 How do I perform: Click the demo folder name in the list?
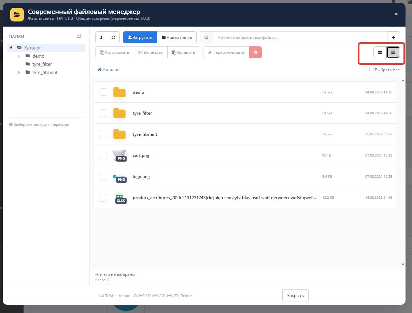point(138,92)
